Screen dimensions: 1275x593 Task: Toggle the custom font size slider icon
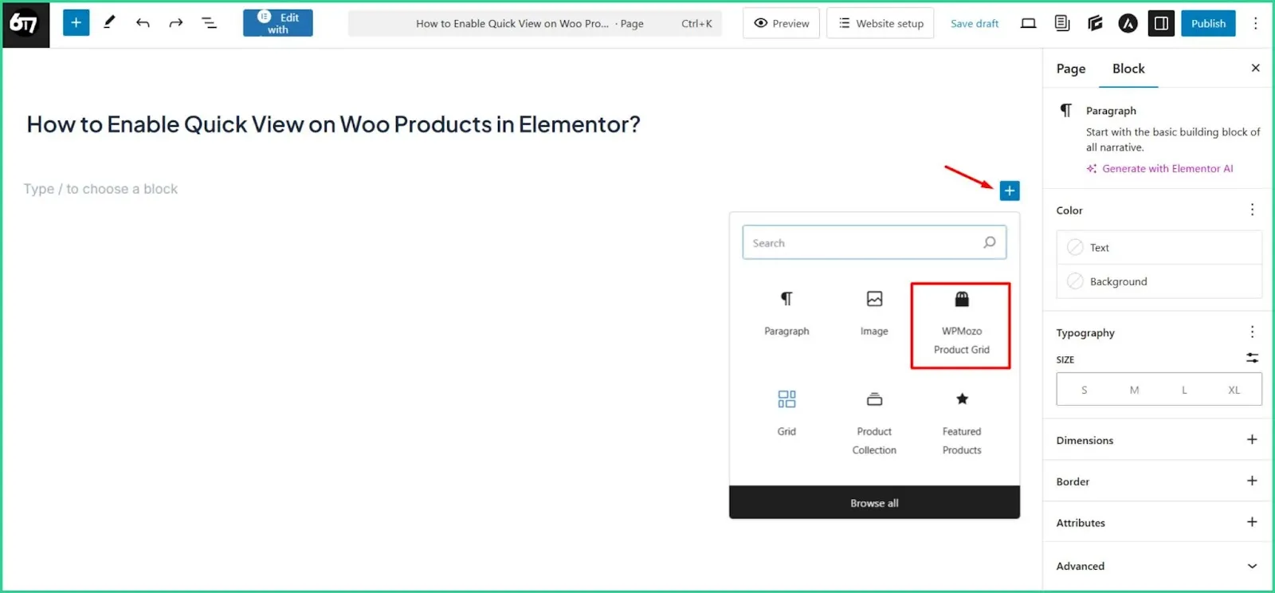tap(1252, 358)
